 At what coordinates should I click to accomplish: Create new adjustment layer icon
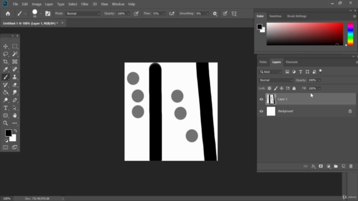coord(328,166)
